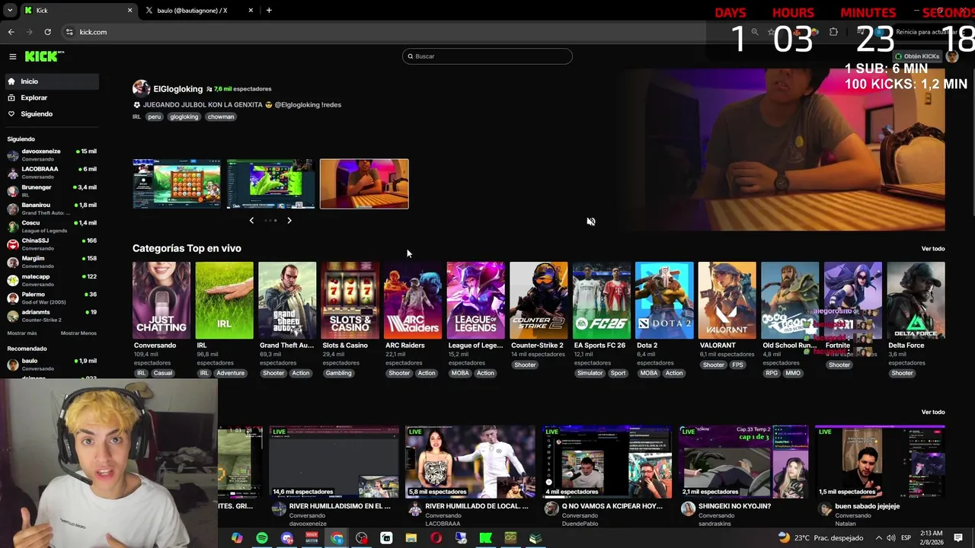
Task: Open EA Sports FC 26 category
Action: click(602, 301)
